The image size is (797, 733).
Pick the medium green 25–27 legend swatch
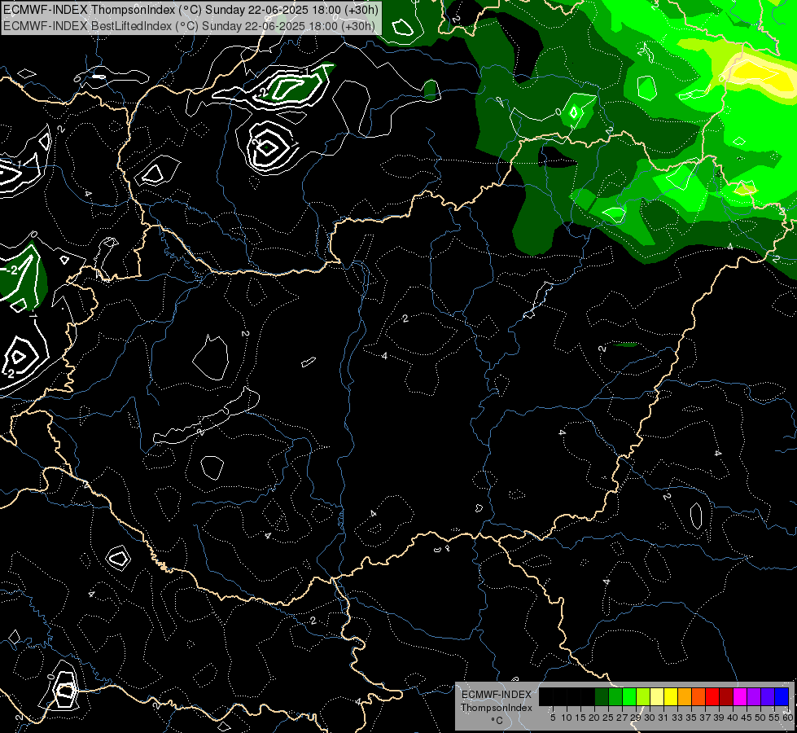point(615,696)
